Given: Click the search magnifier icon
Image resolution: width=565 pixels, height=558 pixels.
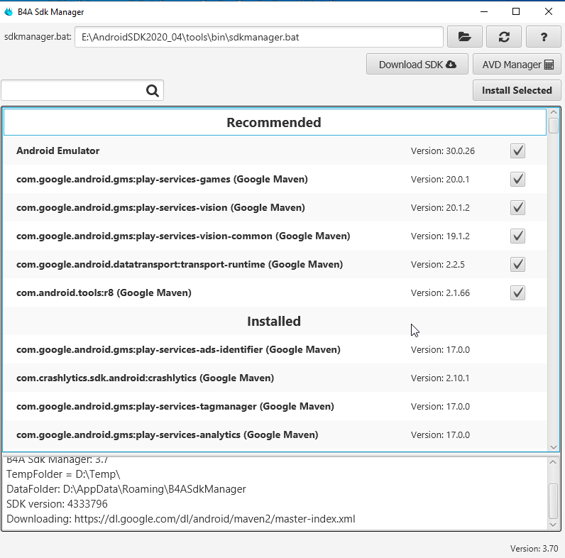Looking at the screenshot, I should click(153, 90).
